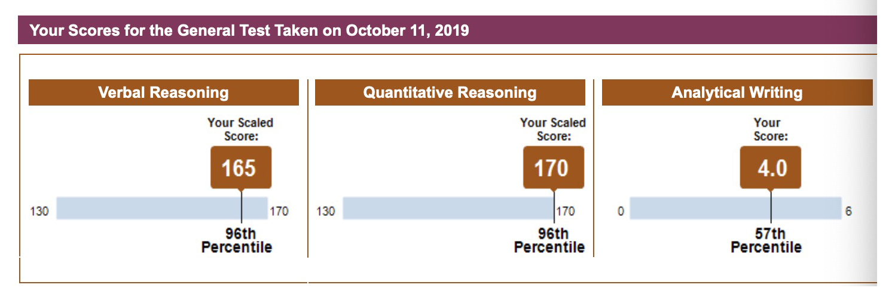Click Verbal Reasoning's "Your Scaled Score" label
The width and height of the screenshot is (895, 297).
pos(240,129)
